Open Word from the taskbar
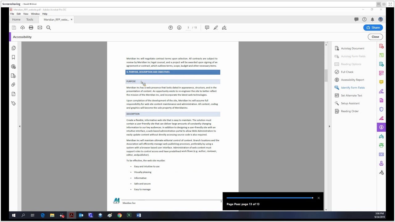The width and height of the screenshot is (395, 222). pos(139,215)
